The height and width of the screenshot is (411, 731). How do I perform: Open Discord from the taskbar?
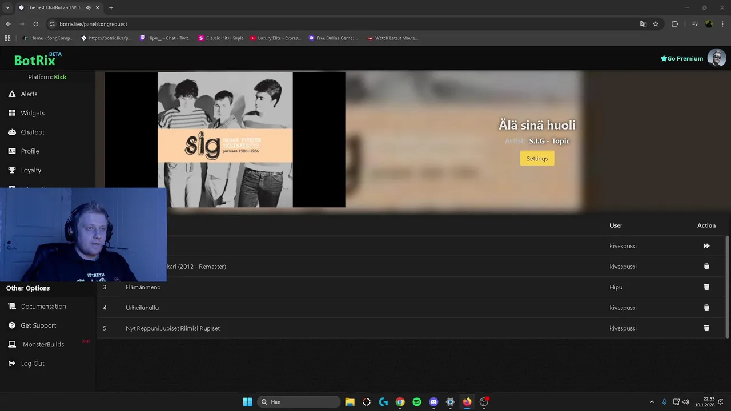[433, 402]
